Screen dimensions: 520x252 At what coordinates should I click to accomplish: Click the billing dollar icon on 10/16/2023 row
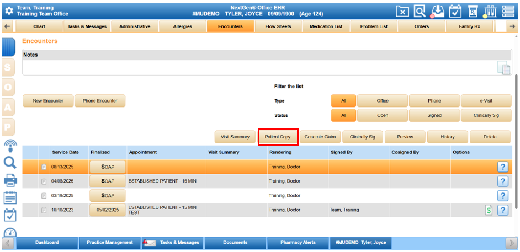(489, 210)
